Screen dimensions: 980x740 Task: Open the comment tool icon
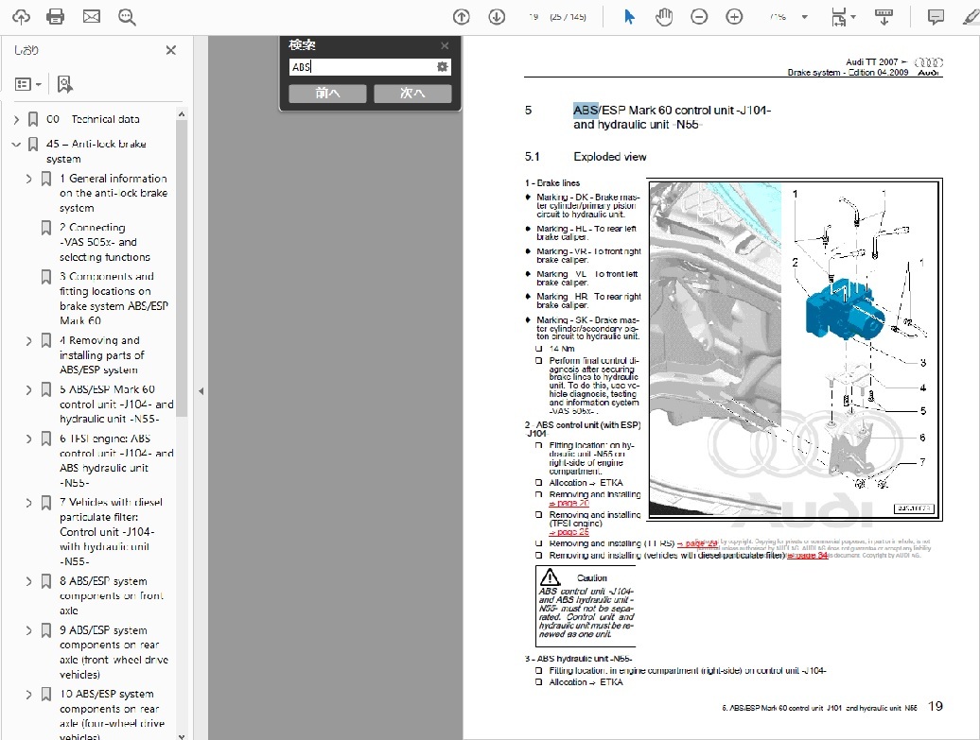(x=936, y=17)
